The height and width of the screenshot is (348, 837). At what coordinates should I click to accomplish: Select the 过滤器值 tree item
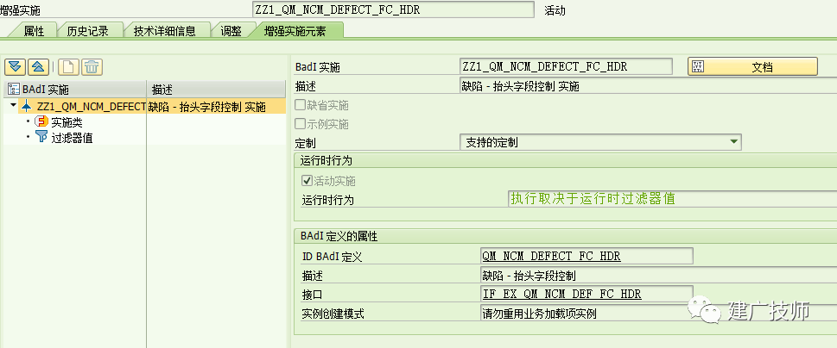[72, 139]
